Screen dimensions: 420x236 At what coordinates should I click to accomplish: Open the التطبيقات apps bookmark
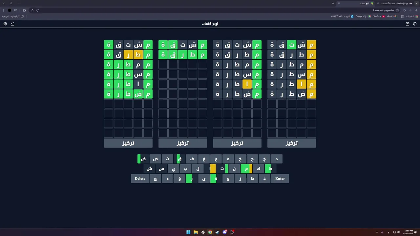click(412, 16)
